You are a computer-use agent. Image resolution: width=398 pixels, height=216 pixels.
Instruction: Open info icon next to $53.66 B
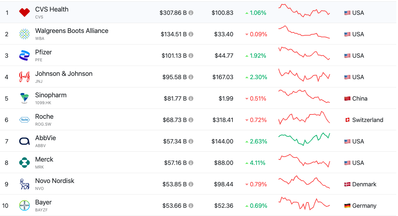(191, 206)
